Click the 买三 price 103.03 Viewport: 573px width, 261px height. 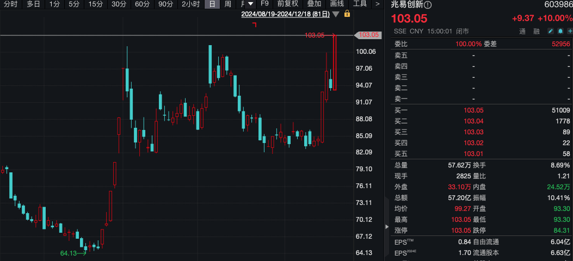point(473,132)
